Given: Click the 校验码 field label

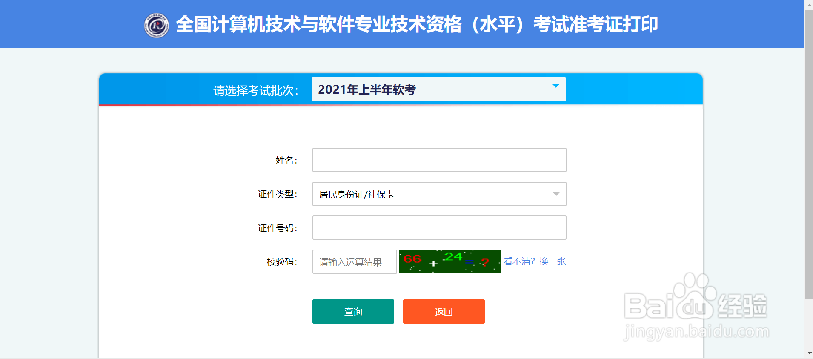Looking at the screenshot, I should [282, 262].
